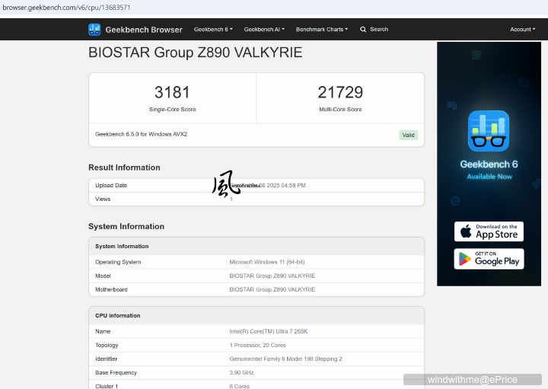Click the Geekbench Browser logo icon
548x389 pixels.
coord(94,30)
